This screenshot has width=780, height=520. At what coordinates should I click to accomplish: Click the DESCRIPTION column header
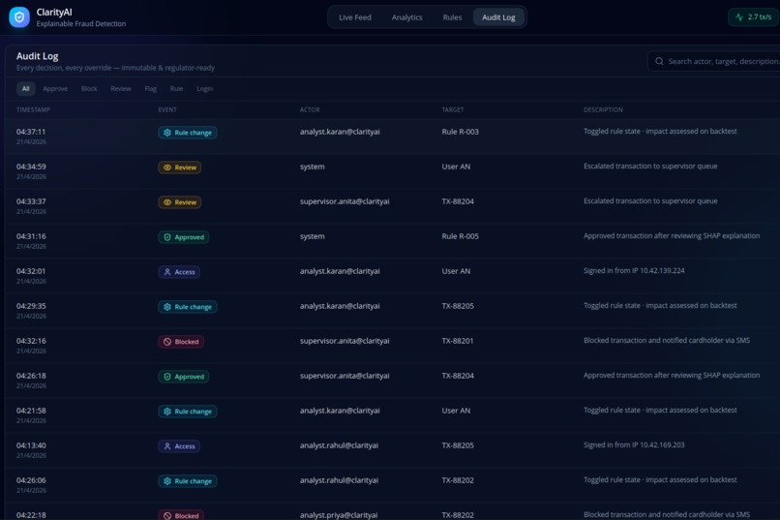604,109
